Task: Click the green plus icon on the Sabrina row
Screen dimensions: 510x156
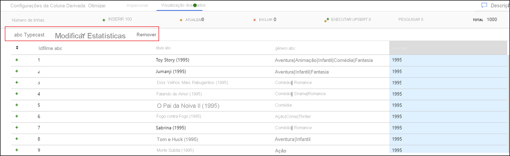Action: 17,127
